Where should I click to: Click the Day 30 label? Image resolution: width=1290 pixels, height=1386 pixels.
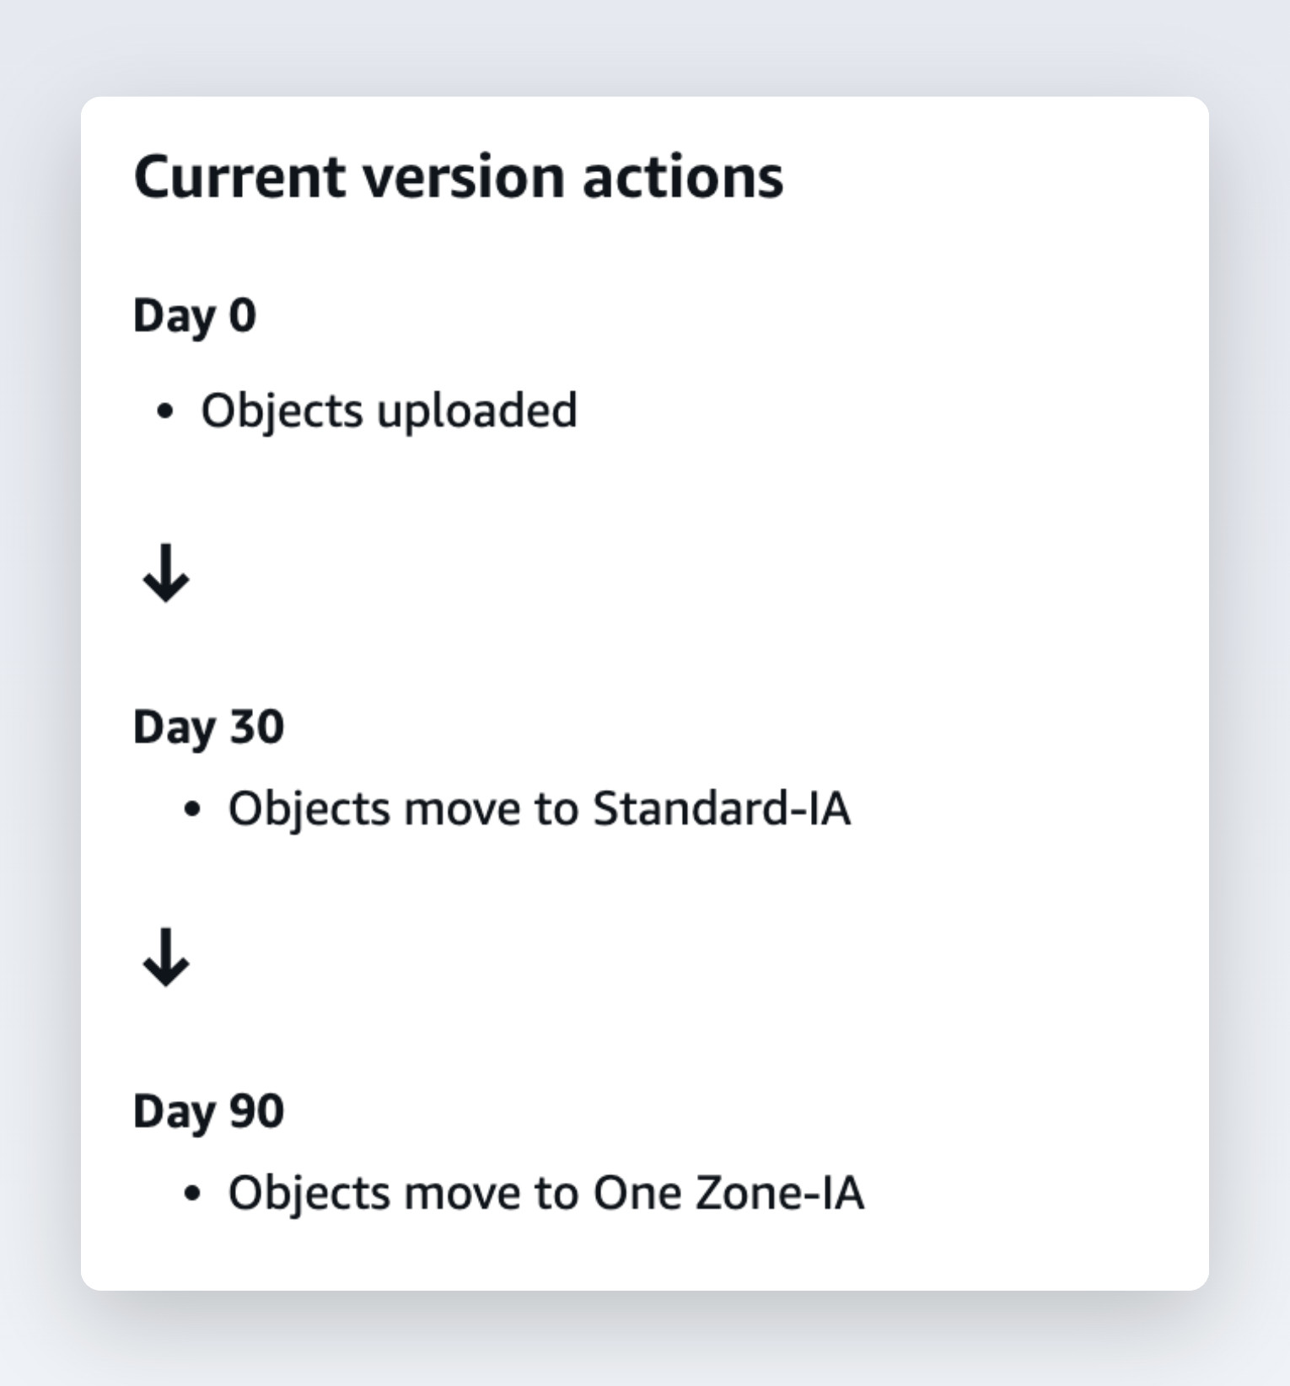208,728
